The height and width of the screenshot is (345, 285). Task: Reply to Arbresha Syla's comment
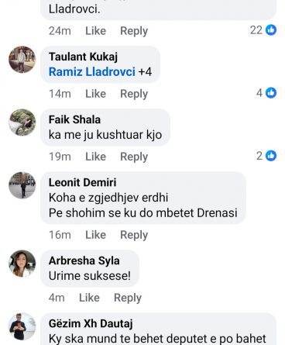[128, 298]
